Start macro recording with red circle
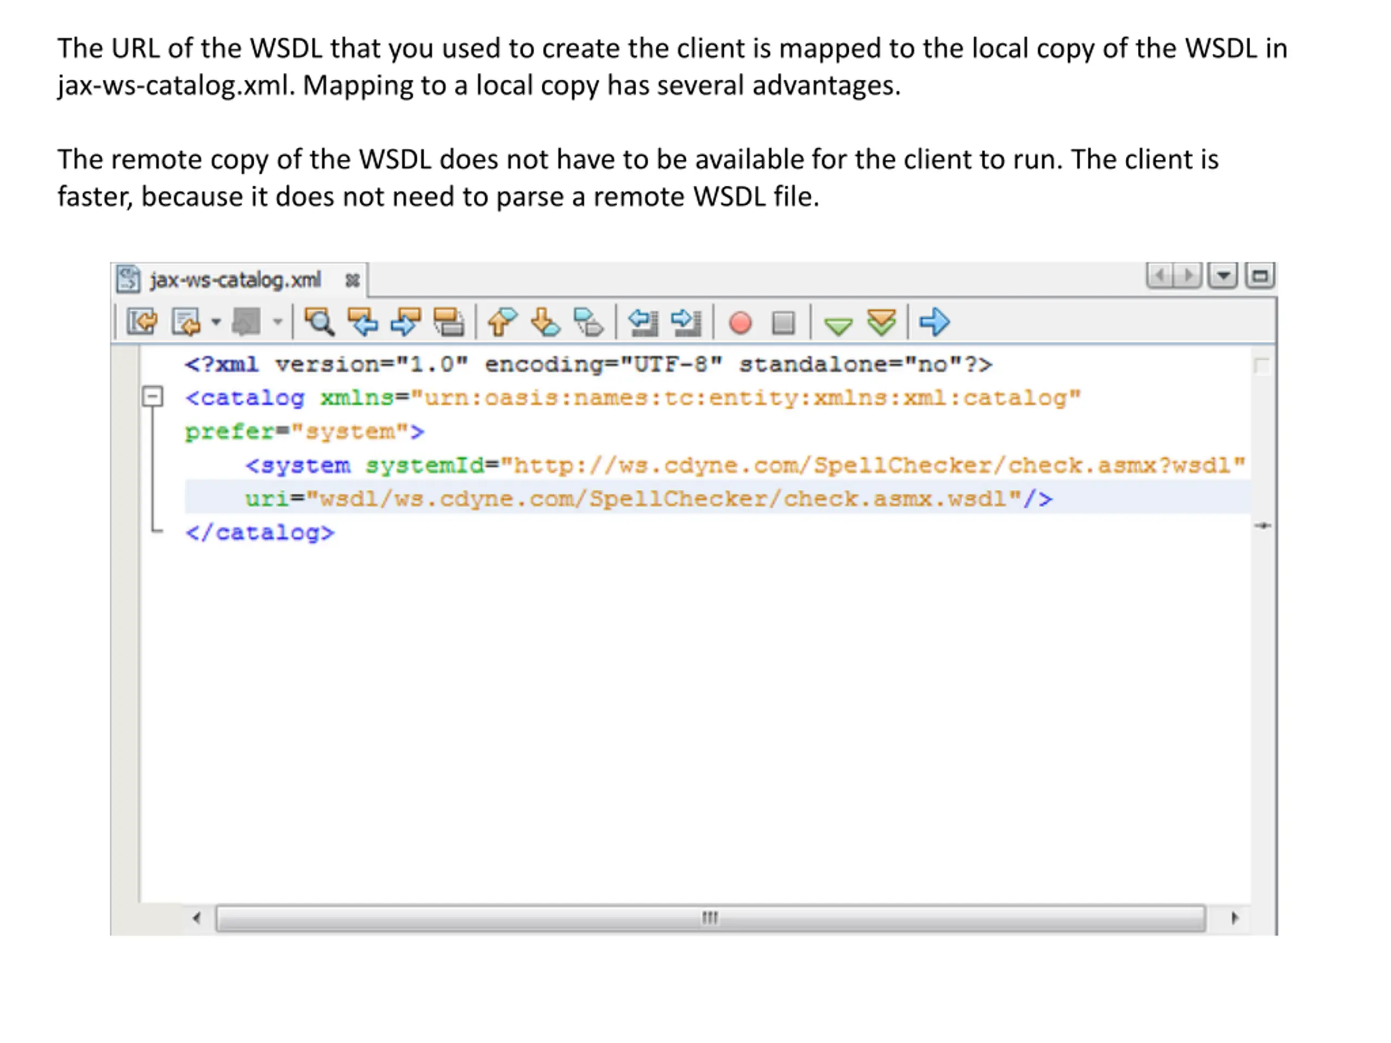Image resolution: width=1391 pixels, height=1043 pixels. (x=740, y=323)
